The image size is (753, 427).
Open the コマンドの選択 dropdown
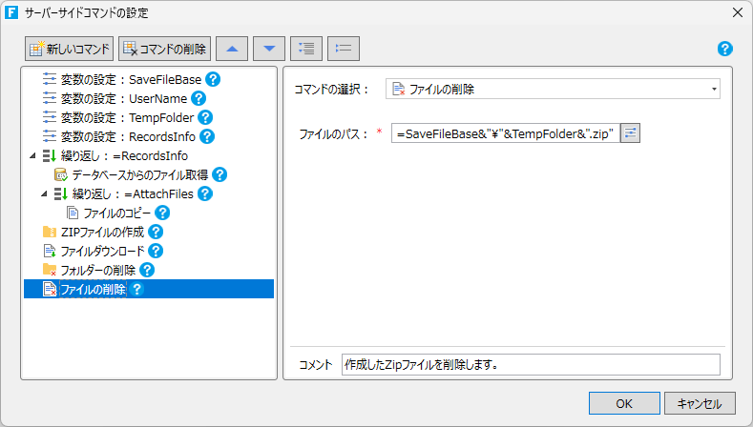pyautogui.click(x=553, y=89)
